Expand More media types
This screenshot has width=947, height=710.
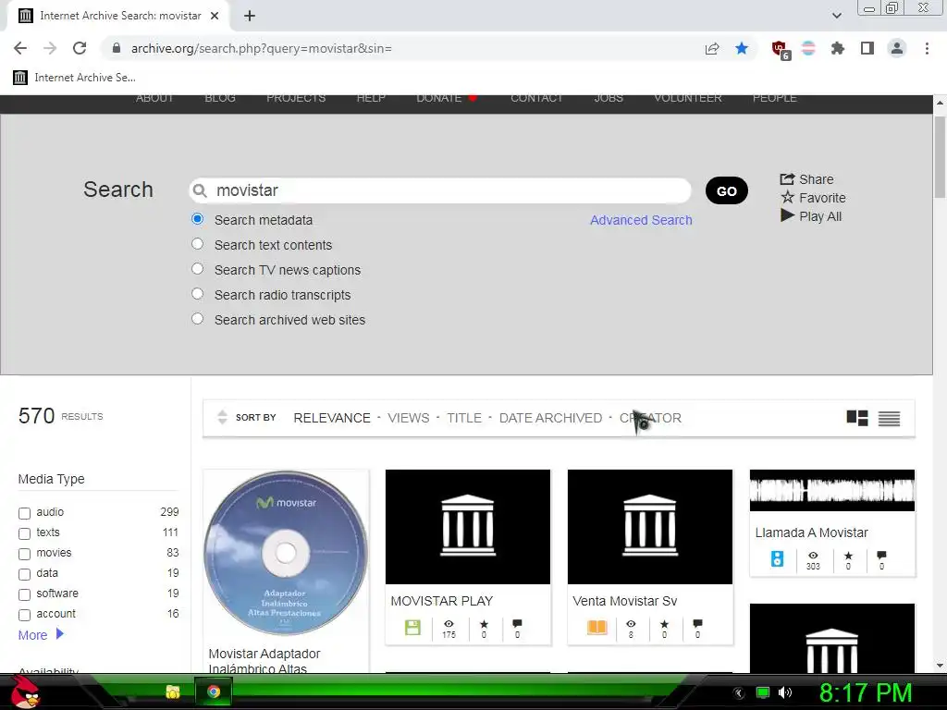coord(41,634)
